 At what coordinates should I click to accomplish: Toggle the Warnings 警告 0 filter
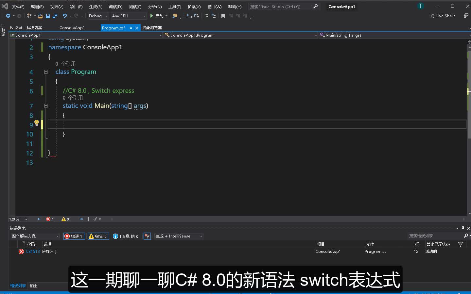(x=98, y=236)
